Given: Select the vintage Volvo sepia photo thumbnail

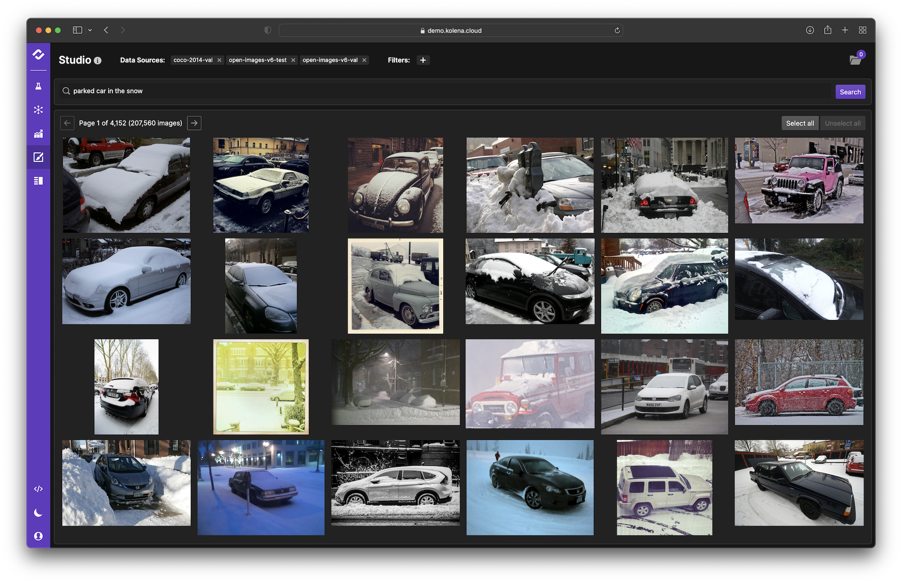Looking at the screenshot, I should [396, 286].
